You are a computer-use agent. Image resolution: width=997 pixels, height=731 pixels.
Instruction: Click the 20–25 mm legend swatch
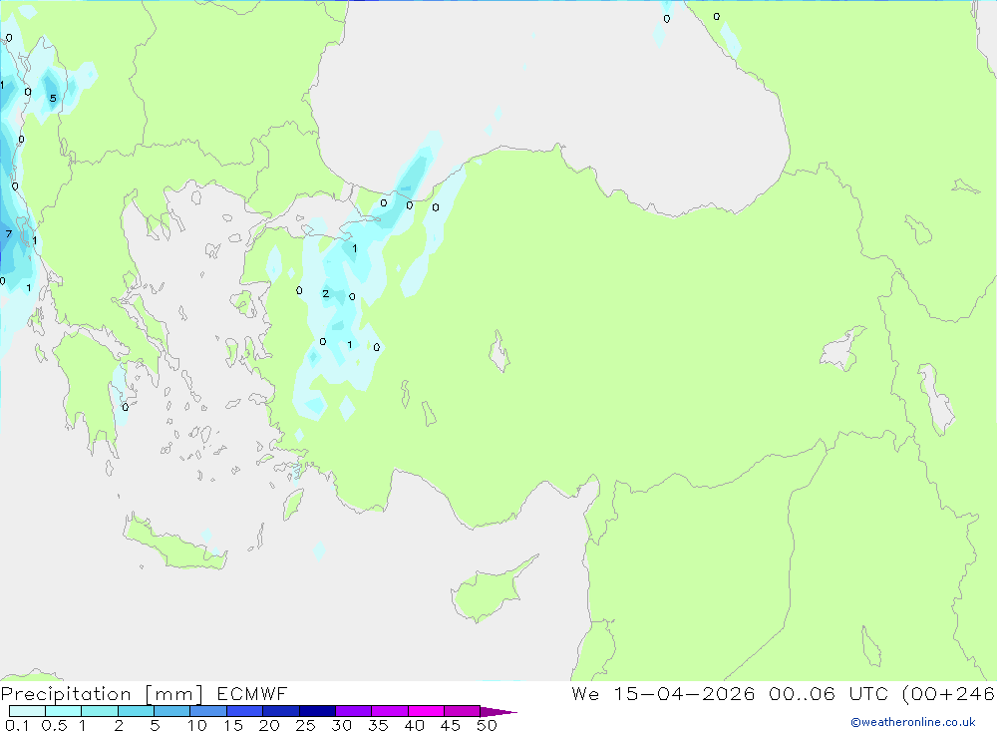281,711
